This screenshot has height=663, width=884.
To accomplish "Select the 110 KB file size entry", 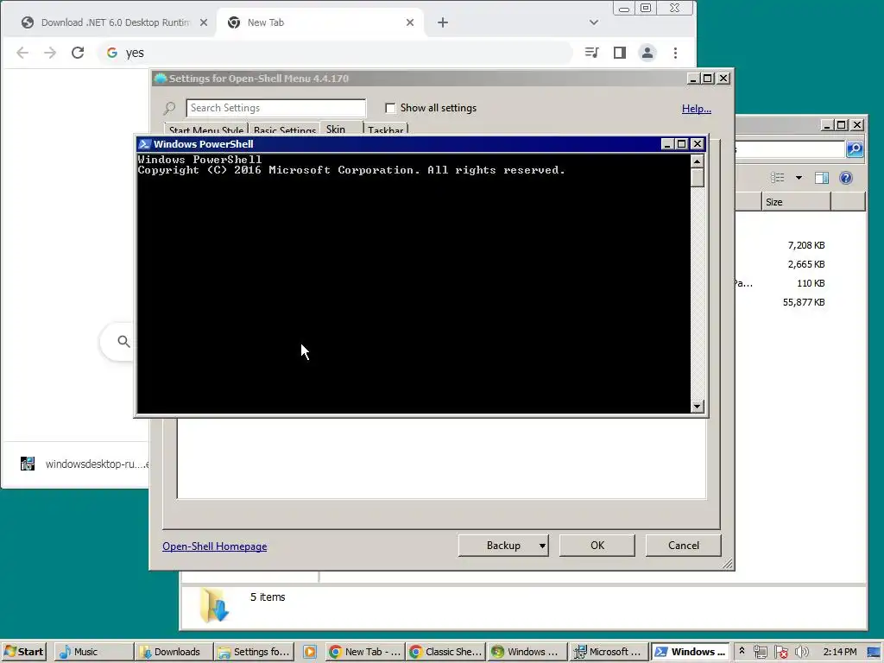I will click(811, 283).
